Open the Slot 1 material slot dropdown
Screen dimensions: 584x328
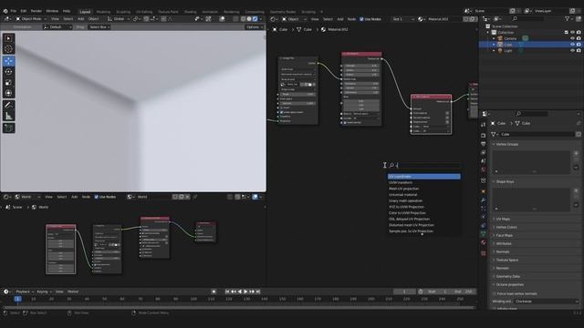403,19
